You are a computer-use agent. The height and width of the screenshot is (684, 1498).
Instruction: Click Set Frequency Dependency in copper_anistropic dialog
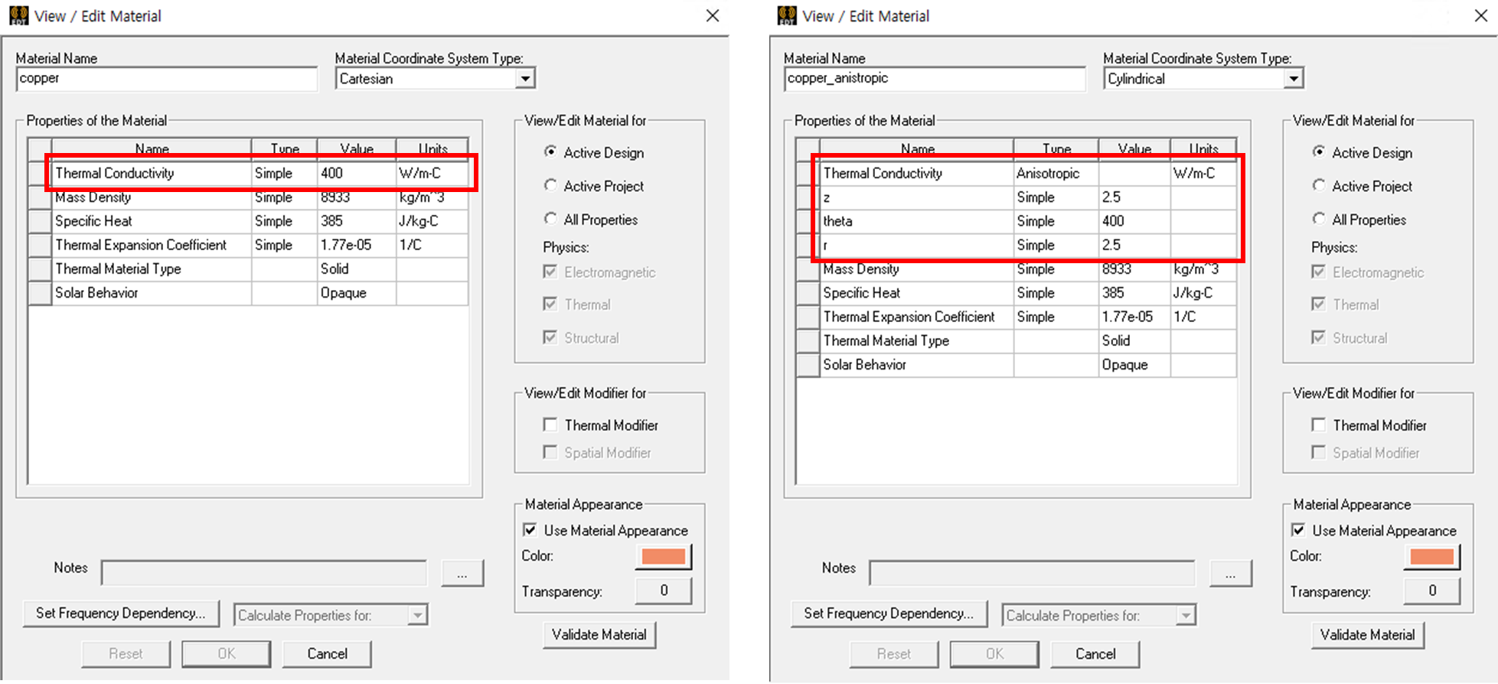[889, 614]
